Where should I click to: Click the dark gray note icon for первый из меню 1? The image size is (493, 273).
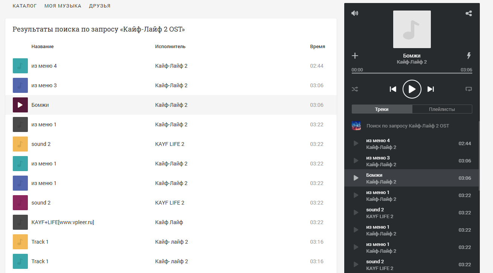coord(20,124)
